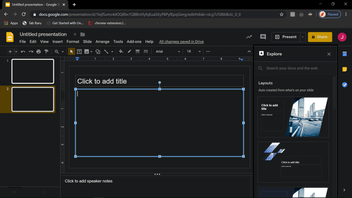Select slide 1 thumbnail in filmstrip
352x198 pixels.
pos(33,71)
